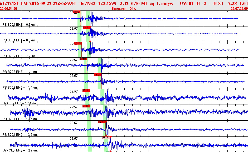Click the PB B204 EH1 -- 6.6km channel label
The image size is (248, 152).
click(x=19, y=40)
